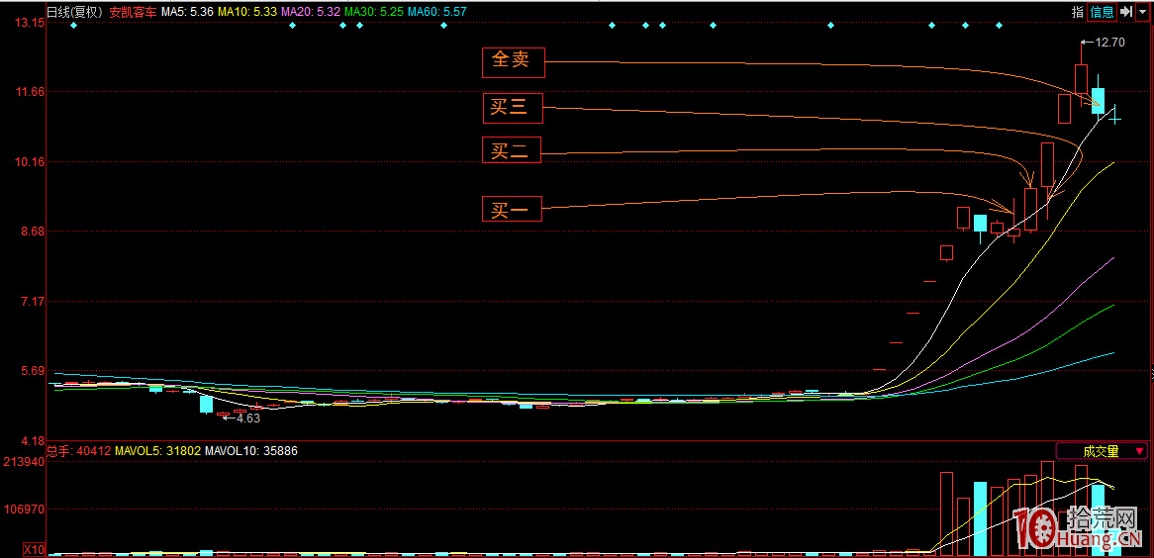Select the 日线(复权) period label
The width and height of the screenshot is (1154, 558).
[x=76, y=11]
